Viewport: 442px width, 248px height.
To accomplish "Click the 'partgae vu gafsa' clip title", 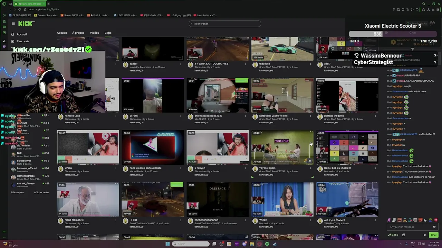I will tap(334, 116).
